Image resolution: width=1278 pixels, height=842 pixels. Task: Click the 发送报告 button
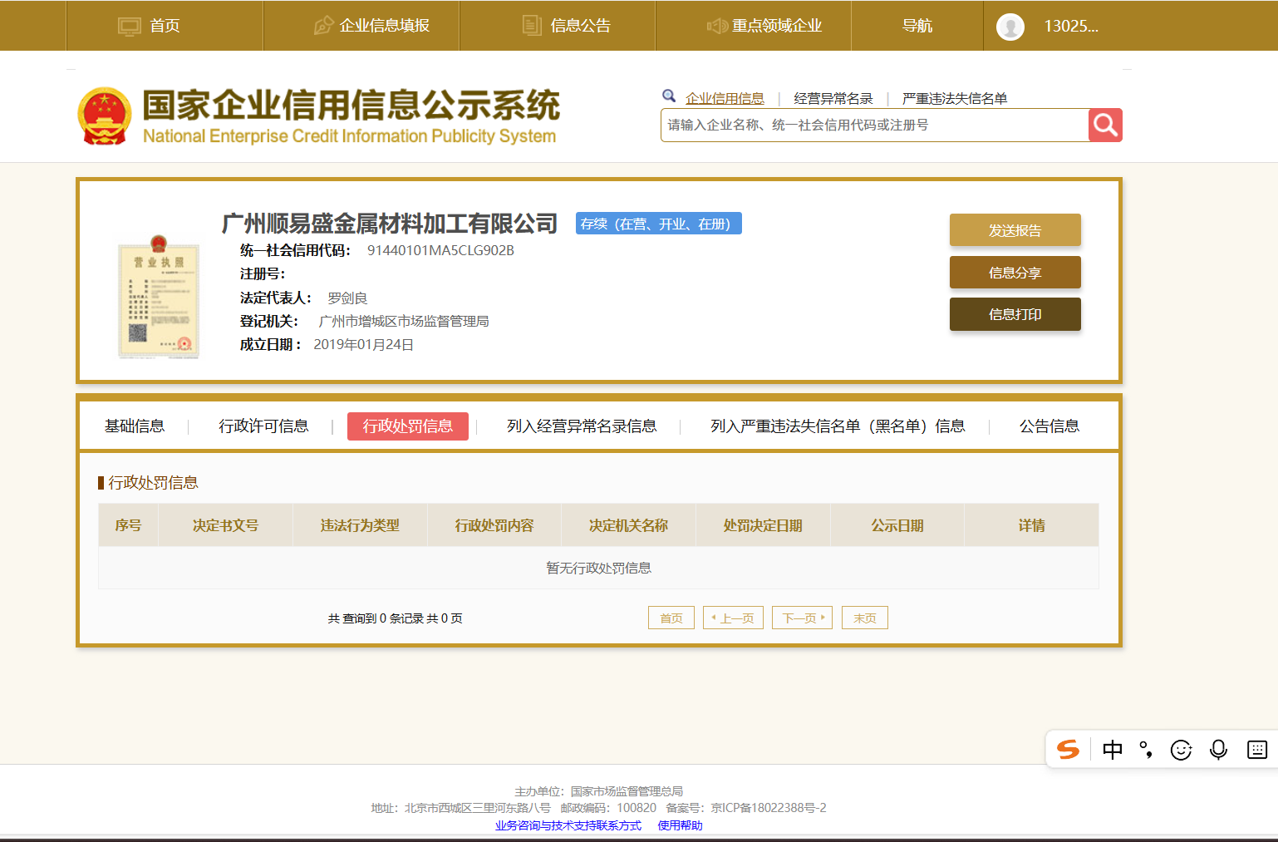(x=1015, y=230)
